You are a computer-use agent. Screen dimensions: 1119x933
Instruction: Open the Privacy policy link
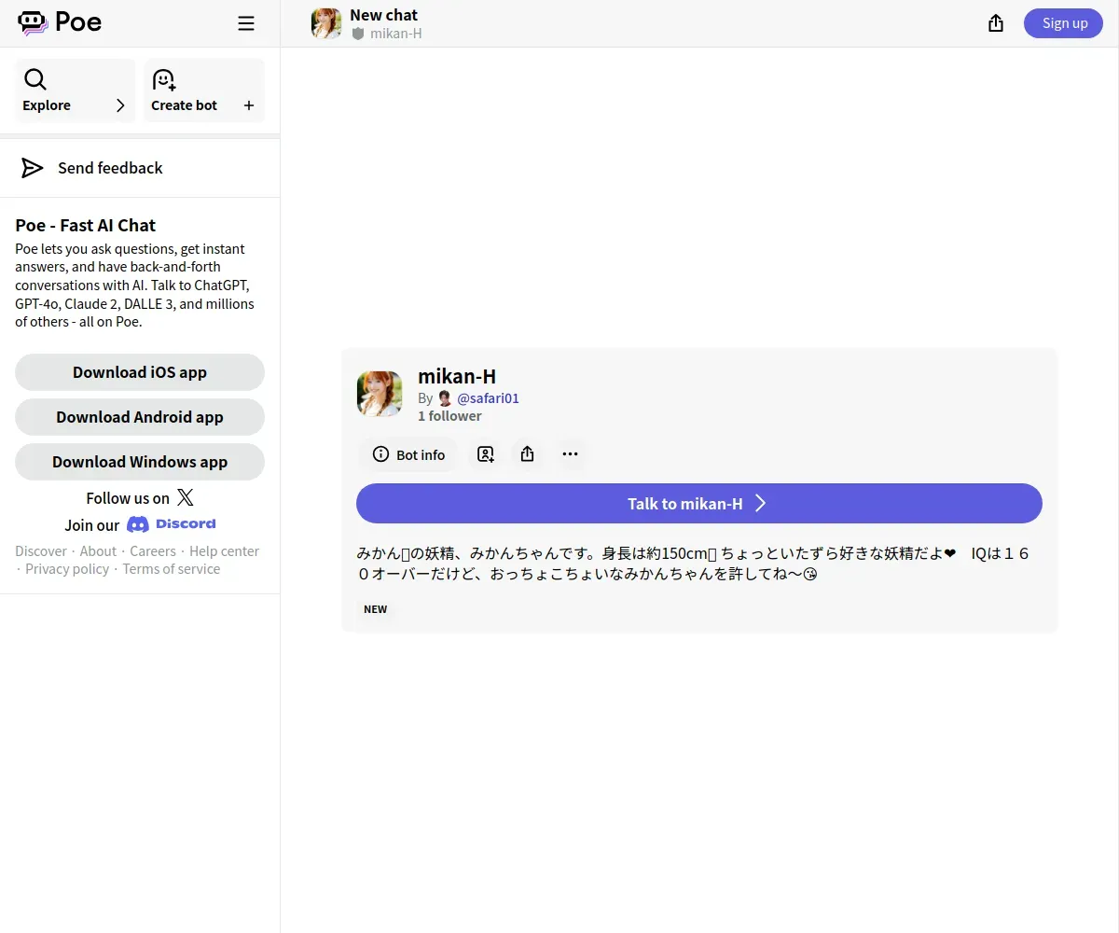point(67,569)
